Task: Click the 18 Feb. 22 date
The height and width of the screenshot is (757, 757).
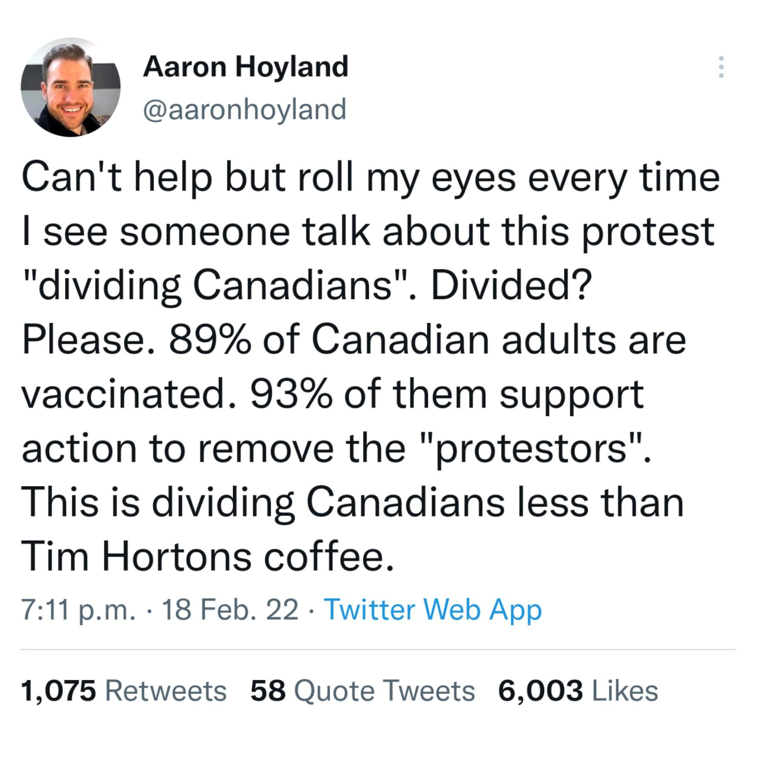Action: [230, 609]
